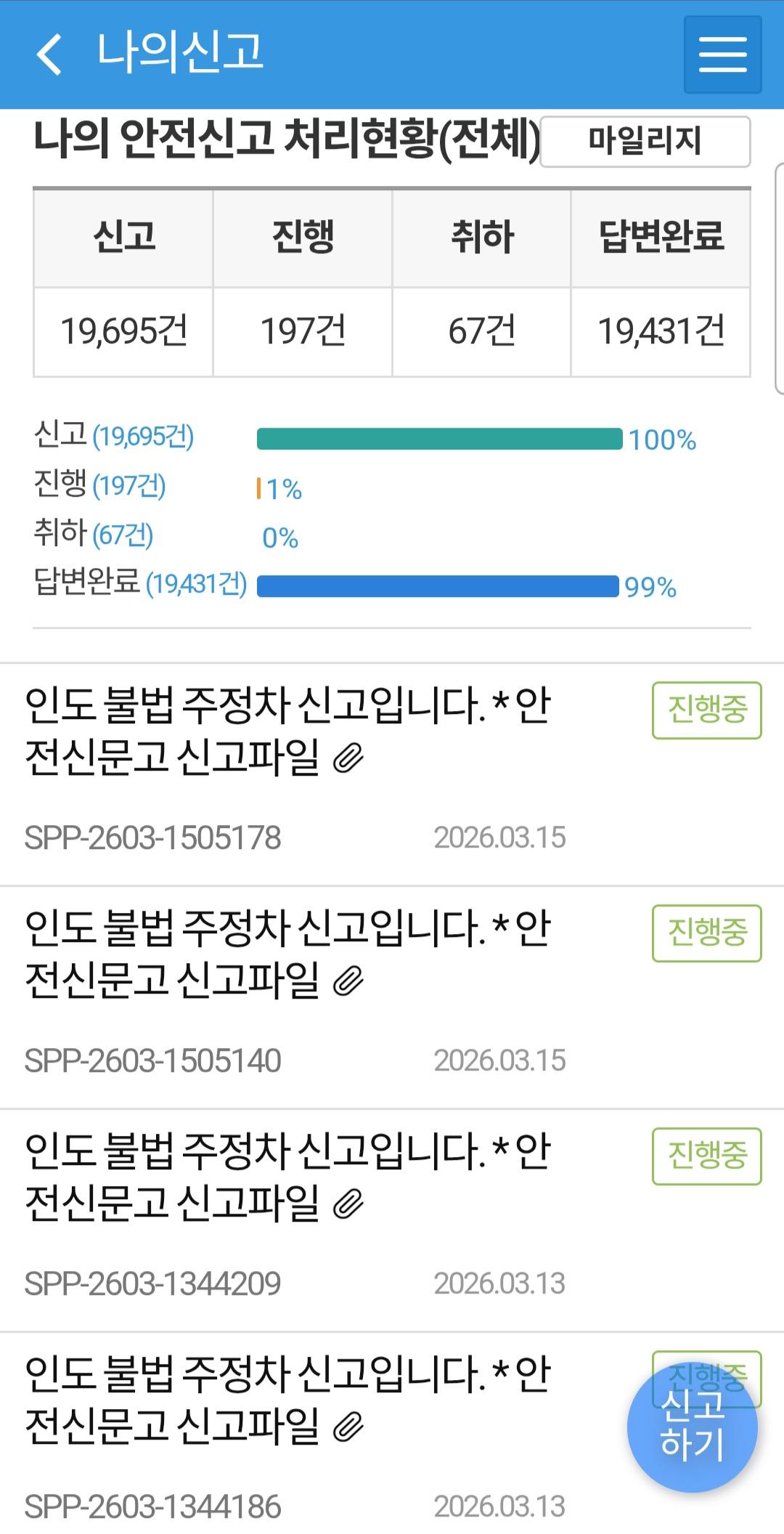This screenshot has width=784, height=1534.
Task: Tap 진행중 badge on second report
Action: 706,933
